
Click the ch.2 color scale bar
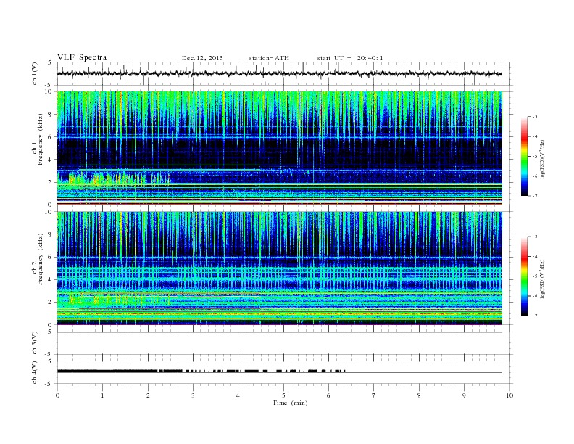tap(524, 276)
